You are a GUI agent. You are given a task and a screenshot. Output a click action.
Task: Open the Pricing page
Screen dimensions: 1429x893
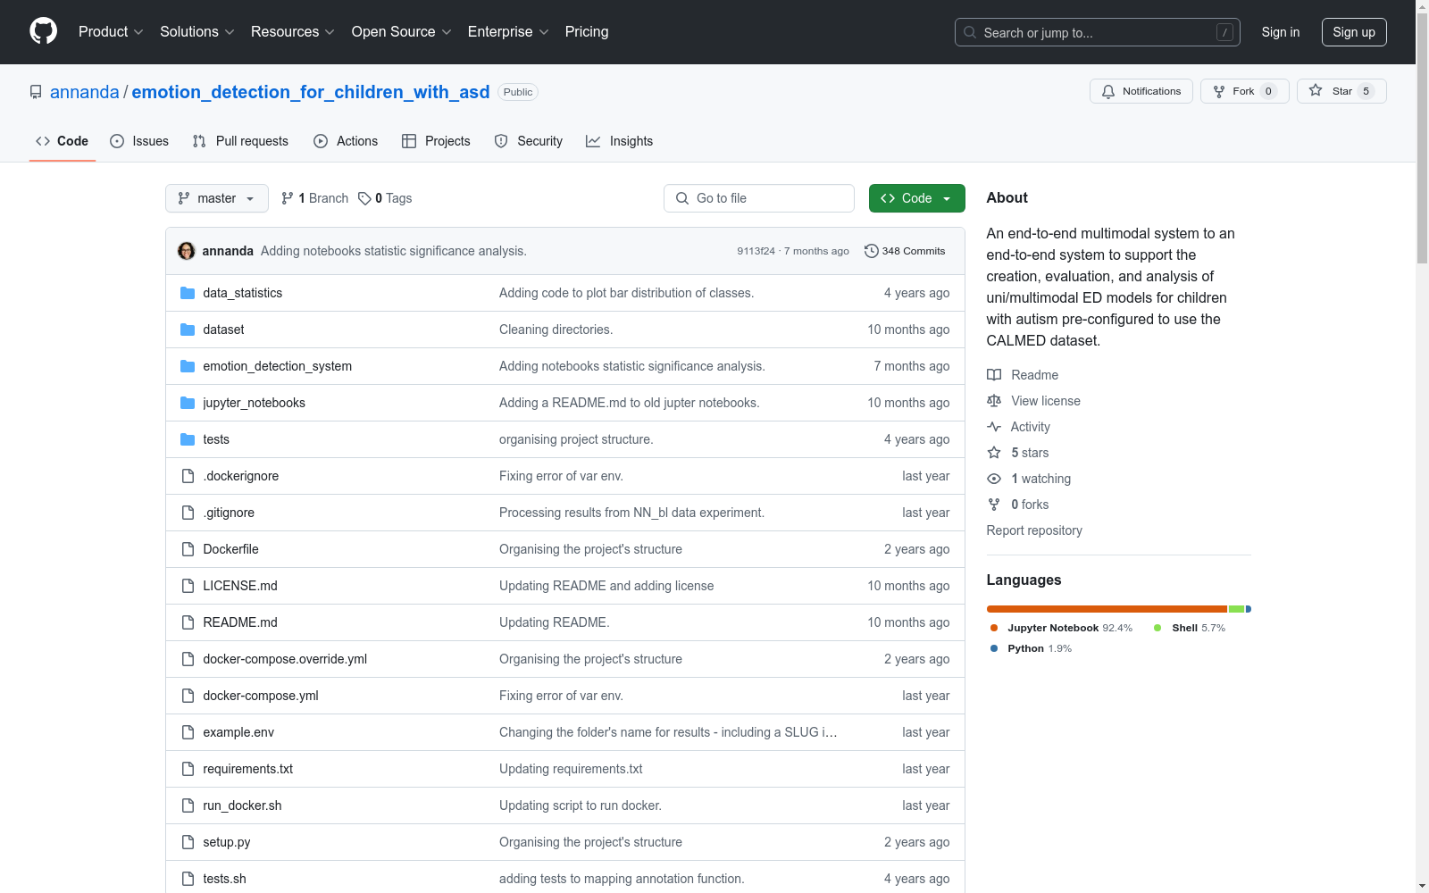click(587, 31)
